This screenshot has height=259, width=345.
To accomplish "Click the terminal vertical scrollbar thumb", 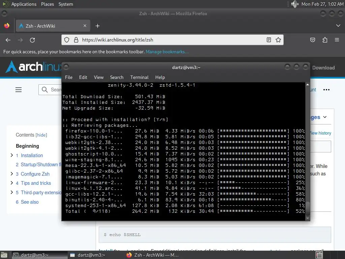I will 308,208.
